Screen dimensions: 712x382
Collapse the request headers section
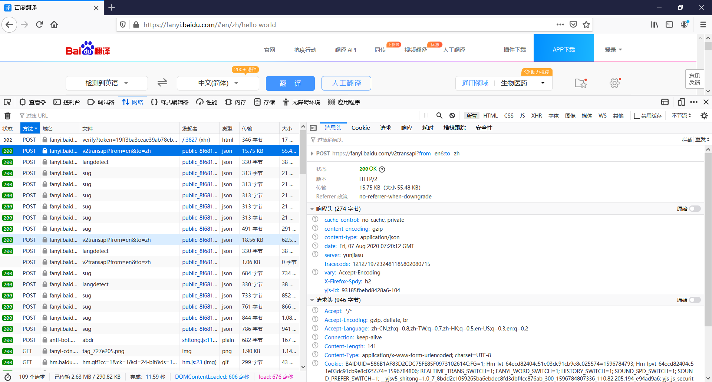click(x=312, y=300)
